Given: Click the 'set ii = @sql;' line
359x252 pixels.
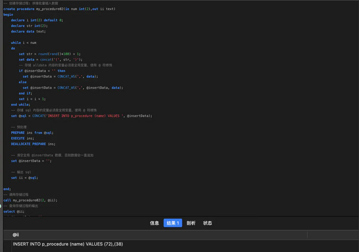Looking at the screenshot, I should click(x=25, y=178).
